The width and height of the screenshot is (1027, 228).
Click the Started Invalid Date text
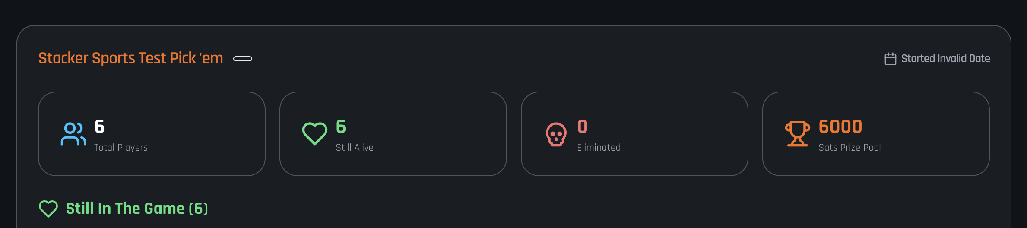945,59
